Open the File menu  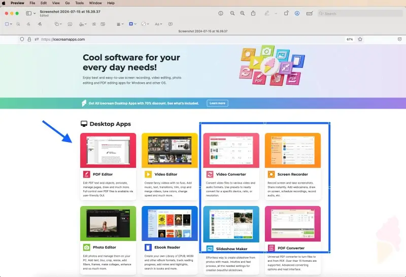[x=32, y=3]
